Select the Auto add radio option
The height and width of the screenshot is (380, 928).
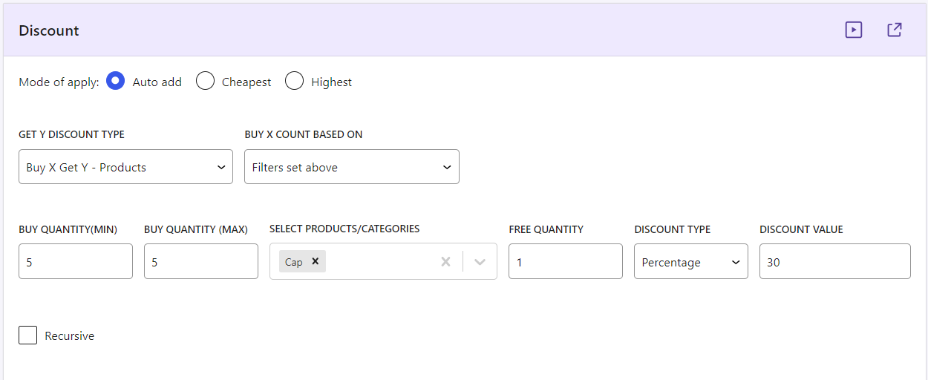click(x=115, y=82)
